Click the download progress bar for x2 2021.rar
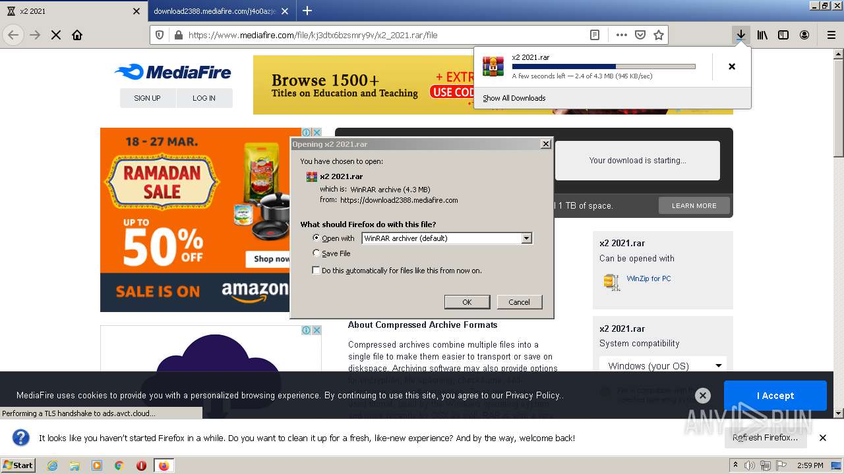Viewport: 844px width, 474px height. pyautogui.click(x=603, y=66)
